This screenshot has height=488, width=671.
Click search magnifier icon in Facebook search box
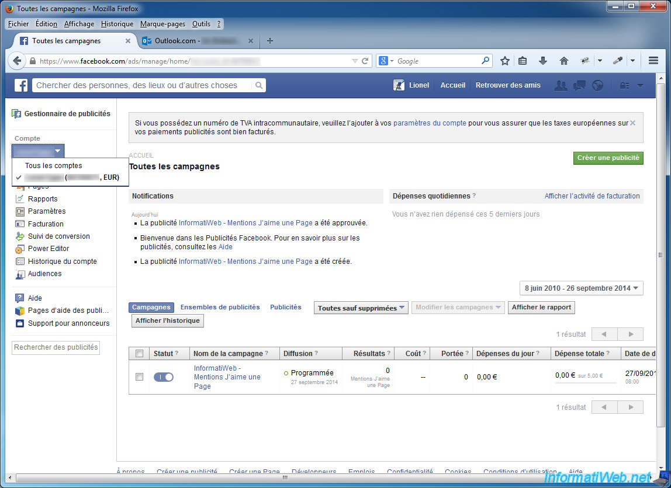(258, 85)
